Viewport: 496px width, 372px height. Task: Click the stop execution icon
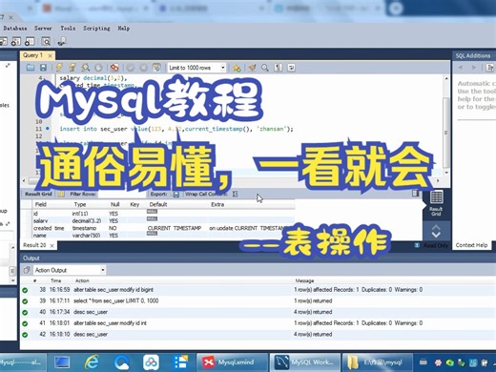click(98, 68)
